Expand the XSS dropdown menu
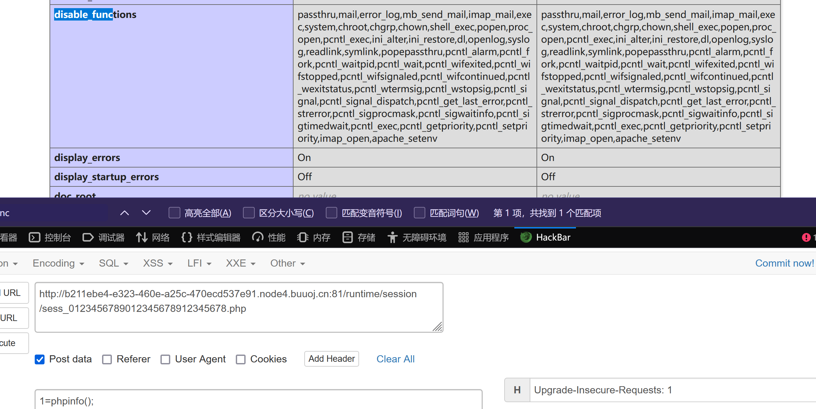The height and width of the screenshot is (409, 816). 158,263
